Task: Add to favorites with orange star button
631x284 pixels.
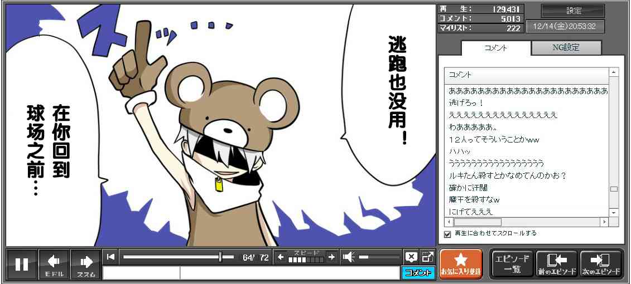Action: [460, 264]
